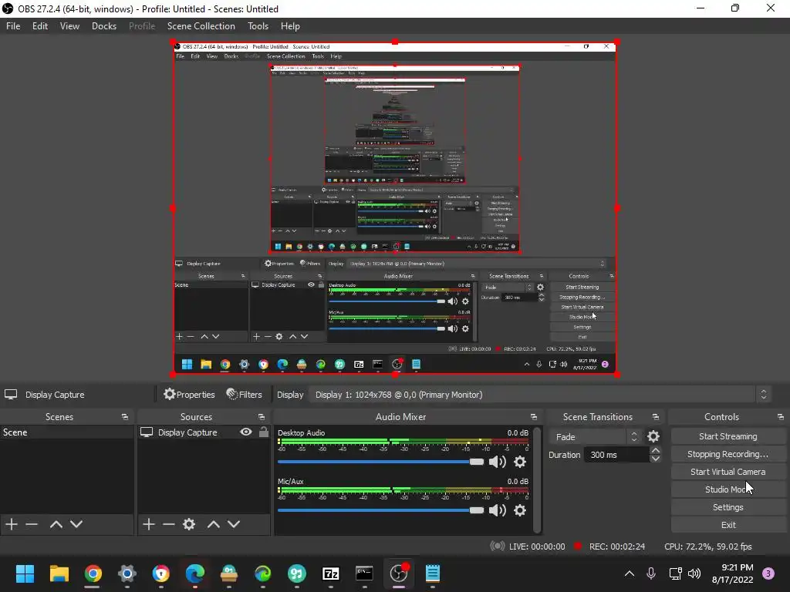This screenshot has width=790, height=592.
Task: Move scene up arrow in Scenes panel
Action: pyautogui.click(x=56, y=524)
